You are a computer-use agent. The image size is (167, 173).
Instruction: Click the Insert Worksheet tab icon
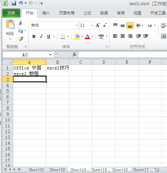[157, 169]
